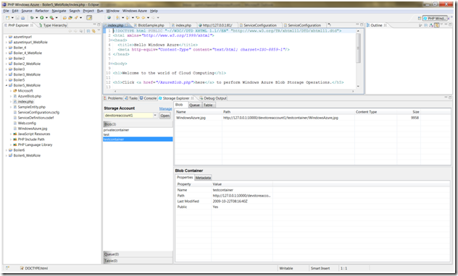Click the editor horizontal scrollbar
This screenshot has height=276, width=458.
(x=233, y=91)
